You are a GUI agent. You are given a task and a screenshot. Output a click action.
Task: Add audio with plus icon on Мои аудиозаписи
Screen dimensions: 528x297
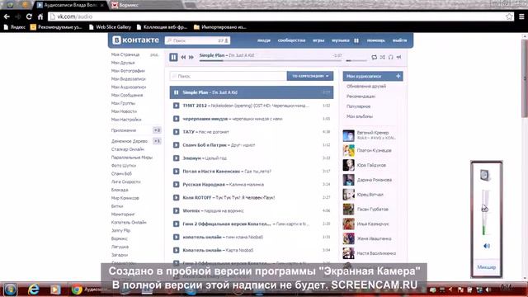[398, 76]
